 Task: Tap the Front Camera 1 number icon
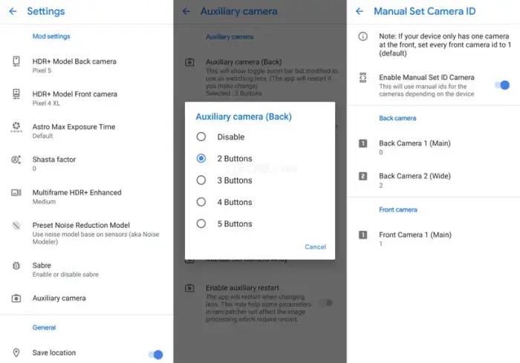[x=363, y=235]
